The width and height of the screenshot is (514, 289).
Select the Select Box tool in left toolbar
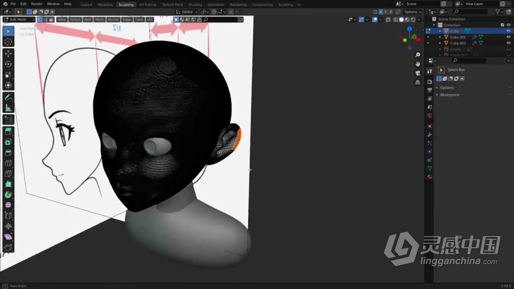(x=8, y=31)
